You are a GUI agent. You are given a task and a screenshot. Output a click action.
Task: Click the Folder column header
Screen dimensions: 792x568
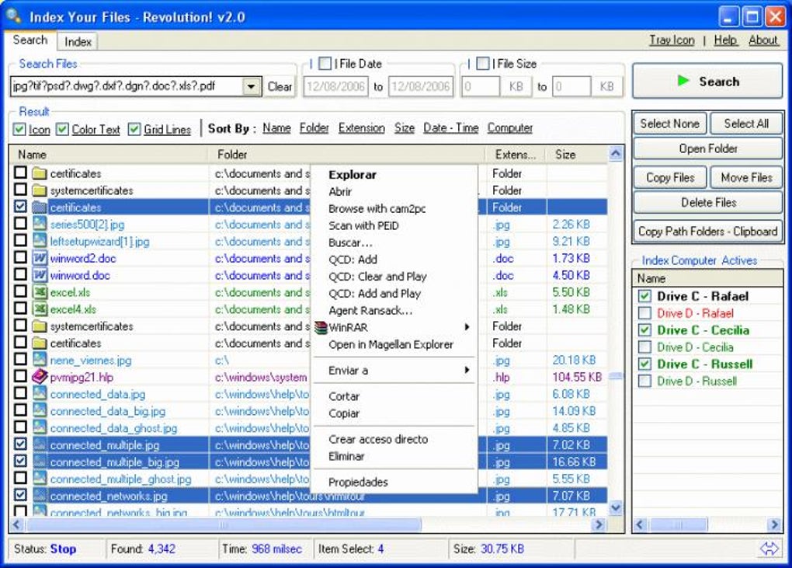point(346,155)
